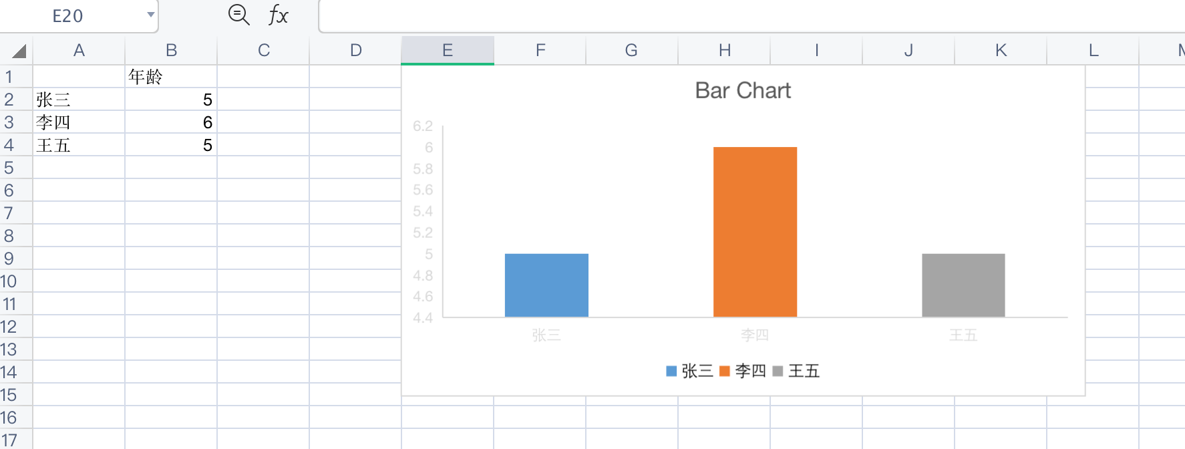1185x449 pixels.
Task: Click cell A2 containing 张三
Action: coord(79,100)
